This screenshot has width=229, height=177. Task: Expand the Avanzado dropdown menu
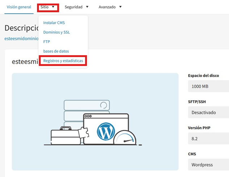point(110,7)
